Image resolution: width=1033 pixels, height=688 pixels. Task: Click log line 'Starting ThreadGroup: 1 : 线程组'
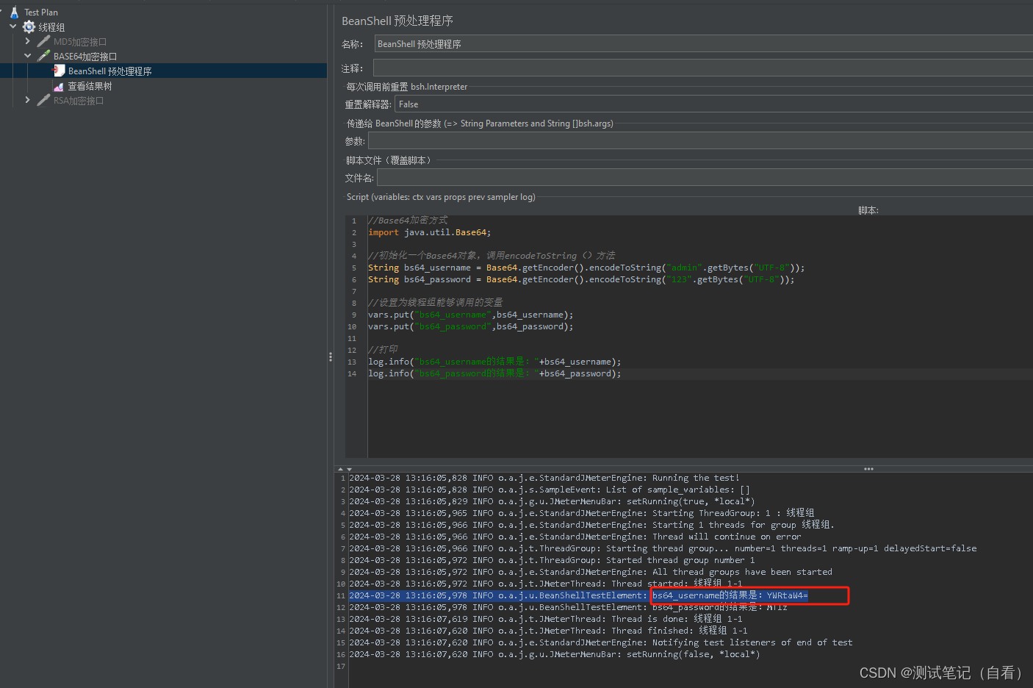click(582, 513)
